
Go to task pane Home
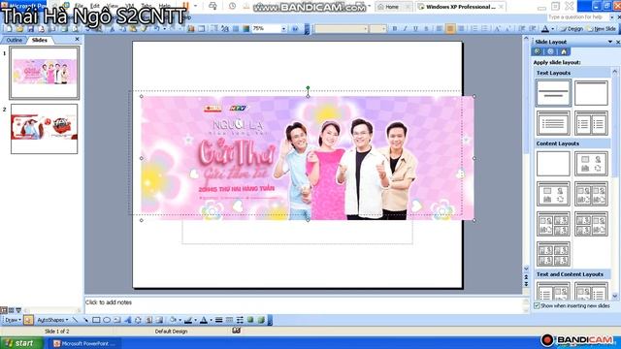[x=564, y=51]
